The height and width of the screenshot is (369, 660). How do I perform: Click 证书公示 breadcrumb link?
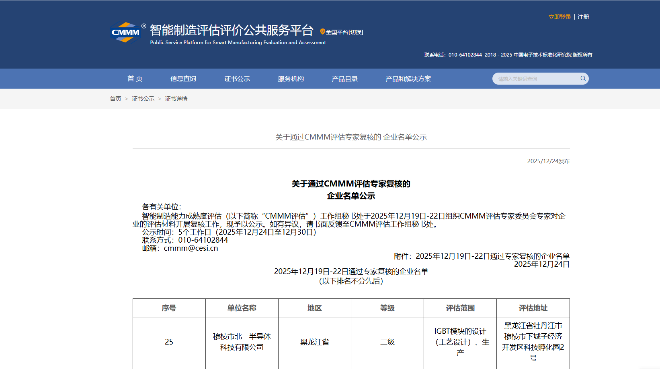click(143, 98)
